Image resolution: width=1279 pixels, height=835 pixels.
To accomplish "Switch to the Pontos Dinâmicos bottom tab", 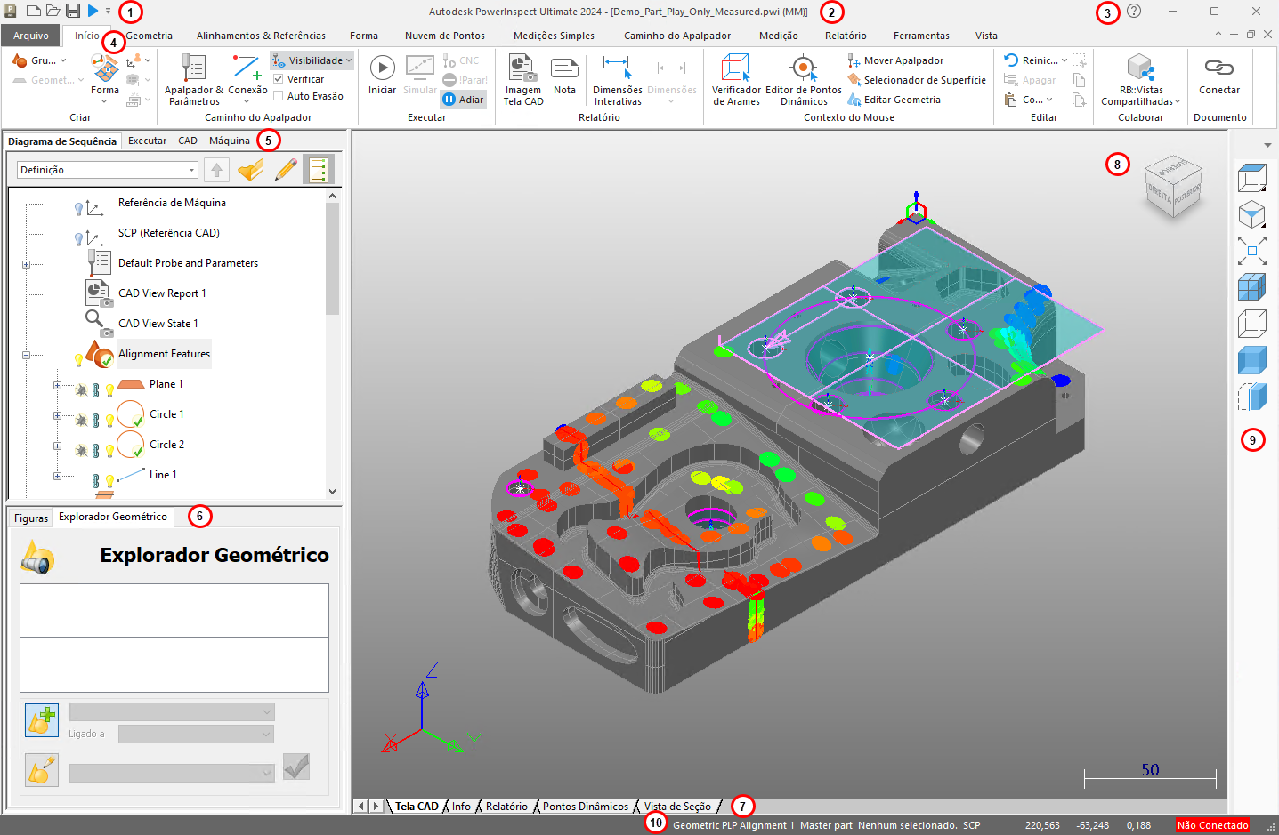I will pyautogui.click(x=585, y=807).
